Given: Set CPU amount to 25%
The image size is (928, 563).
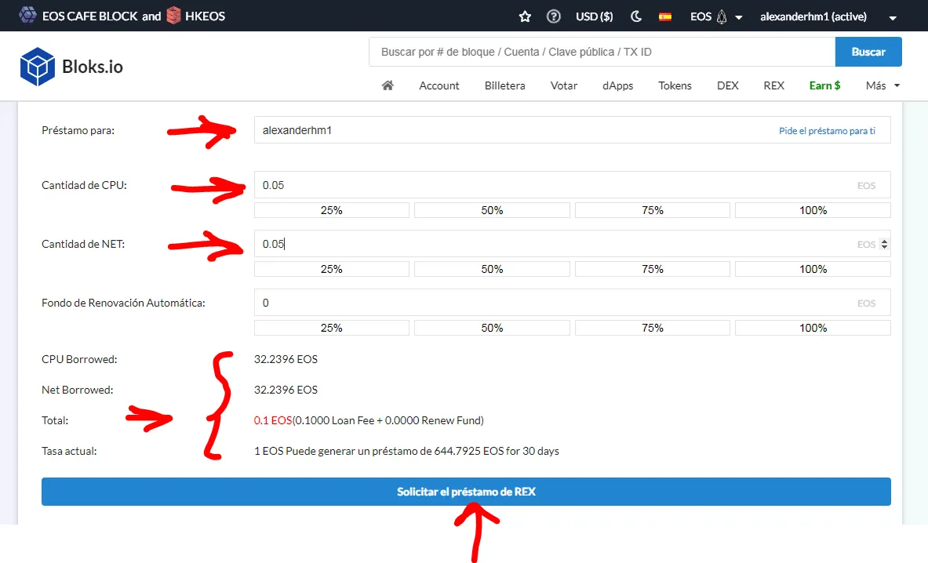Looking at the screenshot, I should click(x=331, y=210).
